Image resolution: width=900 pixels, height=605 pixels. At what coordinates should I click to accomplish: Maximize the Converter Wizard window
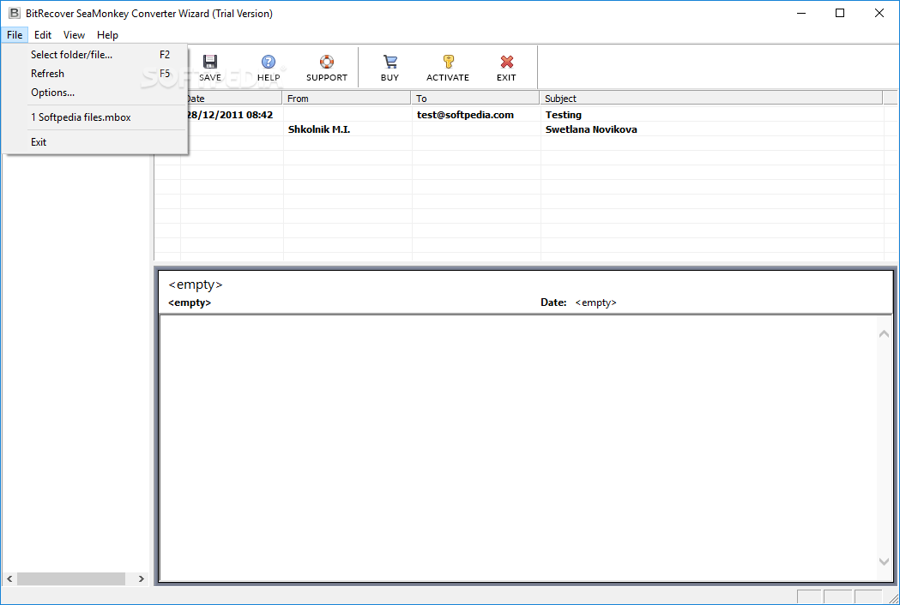tap(840, 13)
